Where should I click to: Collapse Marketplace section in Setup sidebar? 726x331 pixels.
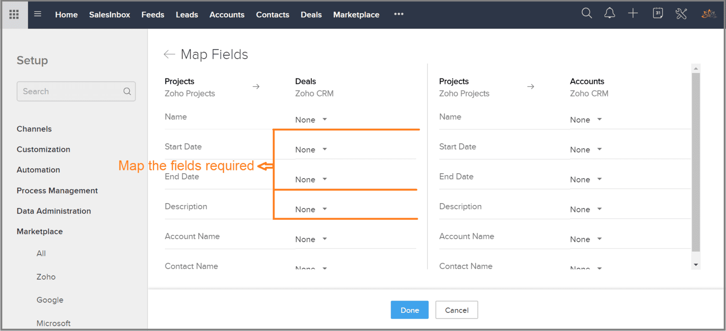click(x=39, y=231)
